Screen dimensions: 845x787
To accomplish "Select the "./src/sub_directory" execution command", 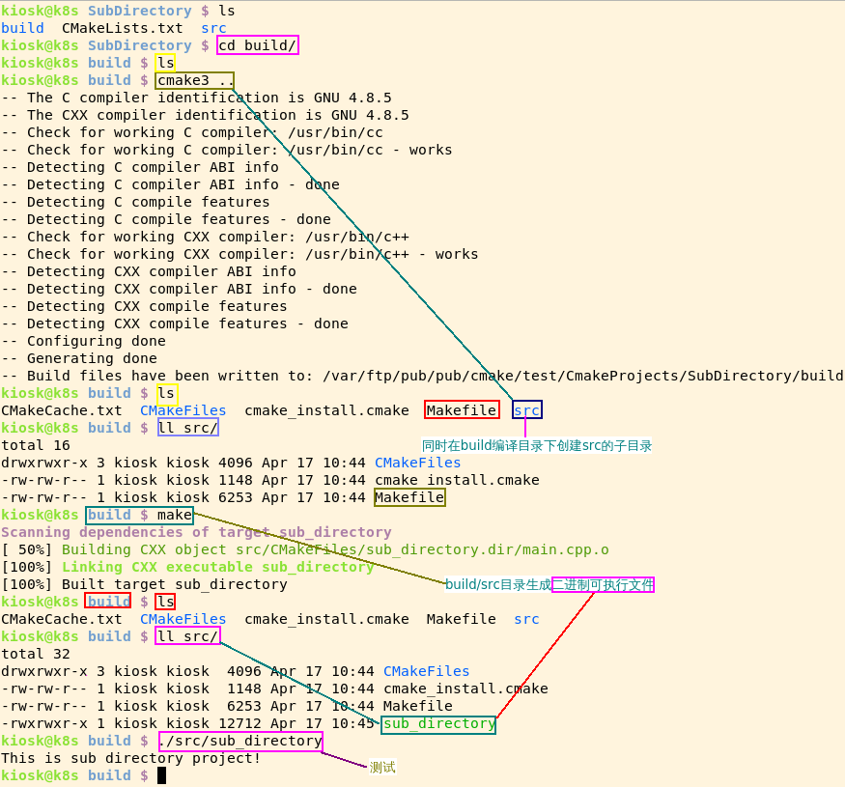I will point(239,741).
